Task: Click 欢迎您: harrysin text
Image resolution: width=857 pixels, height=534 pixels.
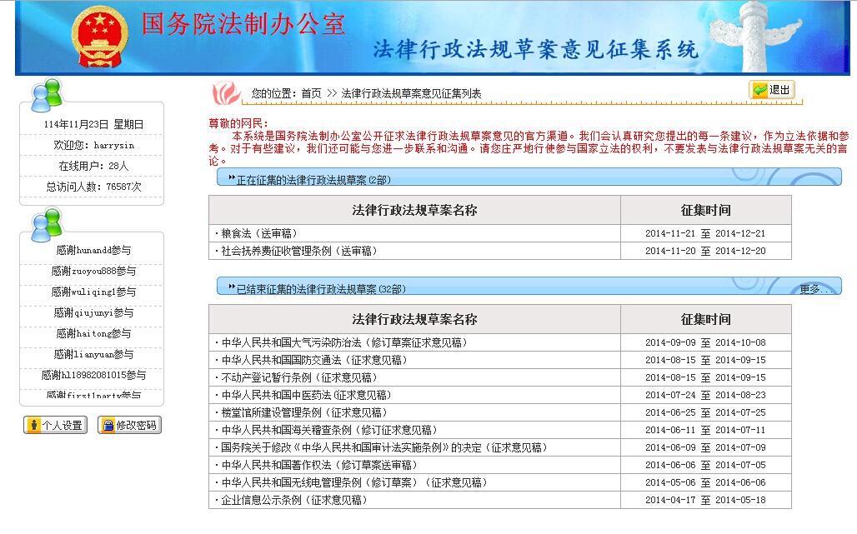Action: click(x=93, y=145)
